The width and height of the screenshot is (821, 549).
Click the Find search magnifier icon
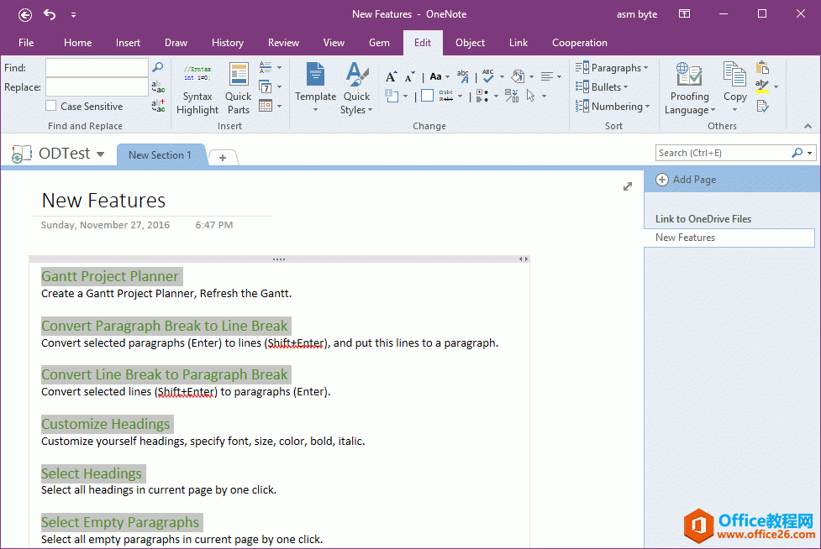pyautogui.click(x=157, y=67)
